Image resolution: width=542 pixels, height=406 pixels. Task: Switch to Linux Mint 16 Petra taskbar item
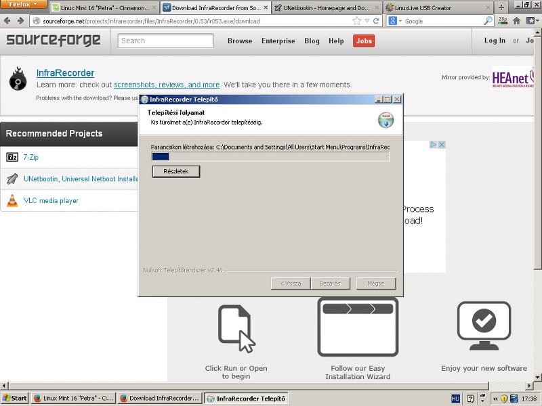74,398
